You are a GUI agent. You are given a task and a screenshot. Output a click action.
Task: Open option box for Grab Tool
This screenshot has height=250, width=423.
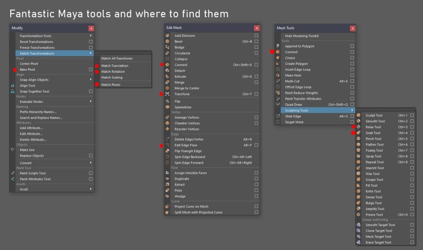point(412,133)
